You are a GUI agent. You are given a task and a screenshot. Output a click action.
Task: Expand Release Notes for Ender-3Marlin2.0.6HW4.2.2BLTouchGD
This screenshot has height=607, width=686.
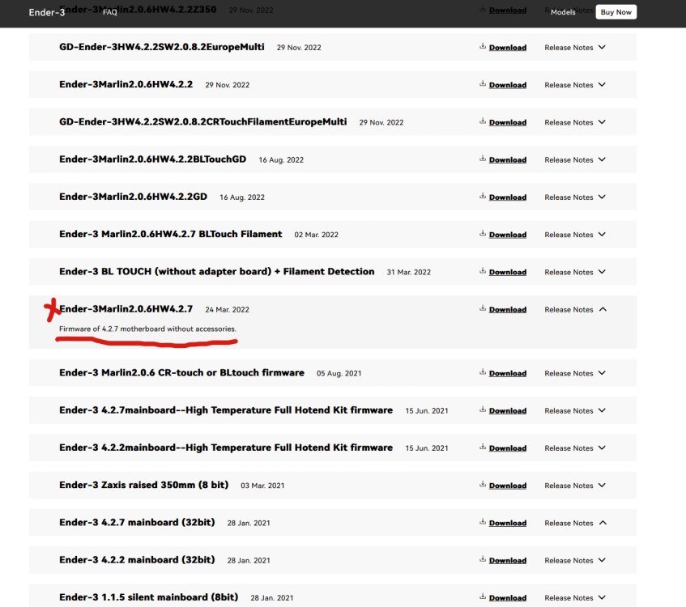click(575, 159)
